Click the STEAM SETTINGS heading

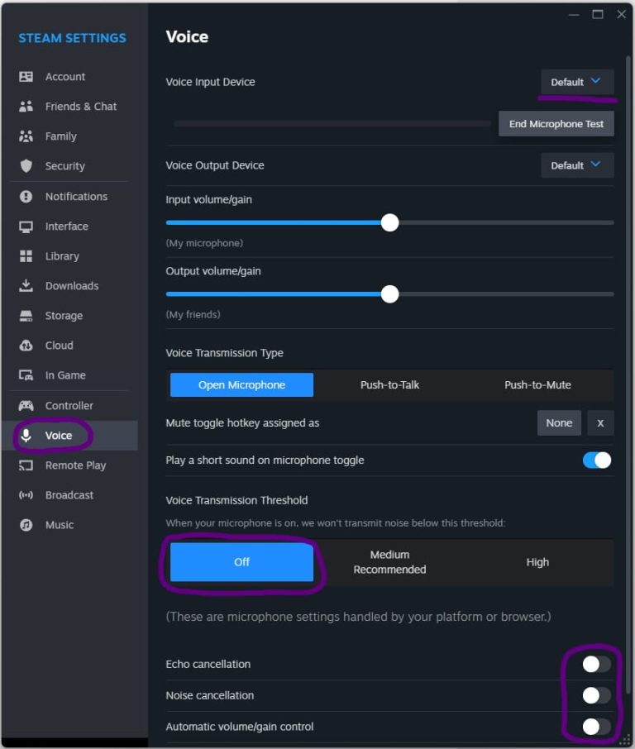(x=72, y=38)
